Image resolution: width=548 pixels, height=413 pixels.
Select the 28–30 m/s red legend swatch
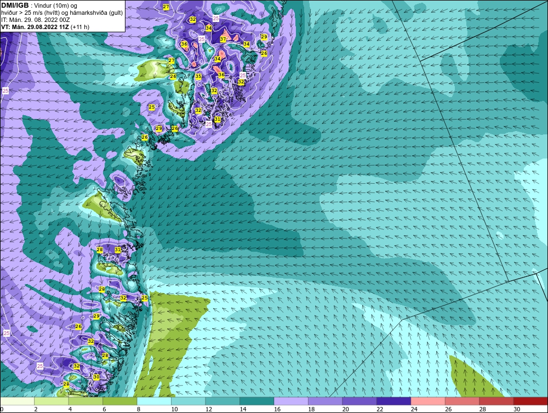coord(496,401)
